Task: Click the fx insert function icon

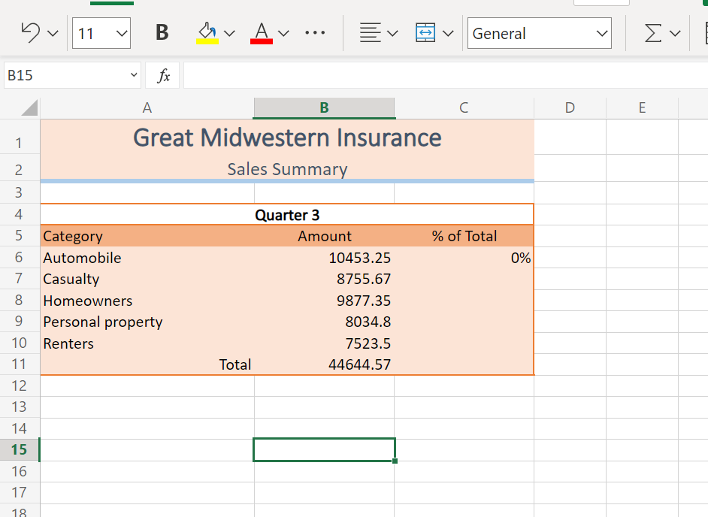Action: coord(162,75)
